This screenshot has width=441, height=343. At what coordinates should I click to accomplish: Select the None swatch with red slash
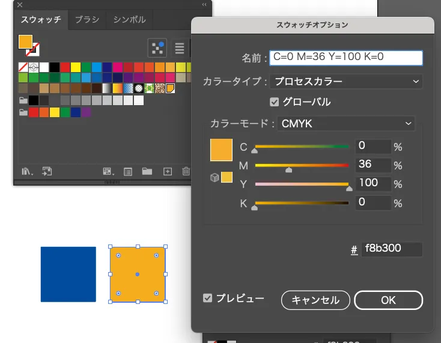click(x=23, y=67)
